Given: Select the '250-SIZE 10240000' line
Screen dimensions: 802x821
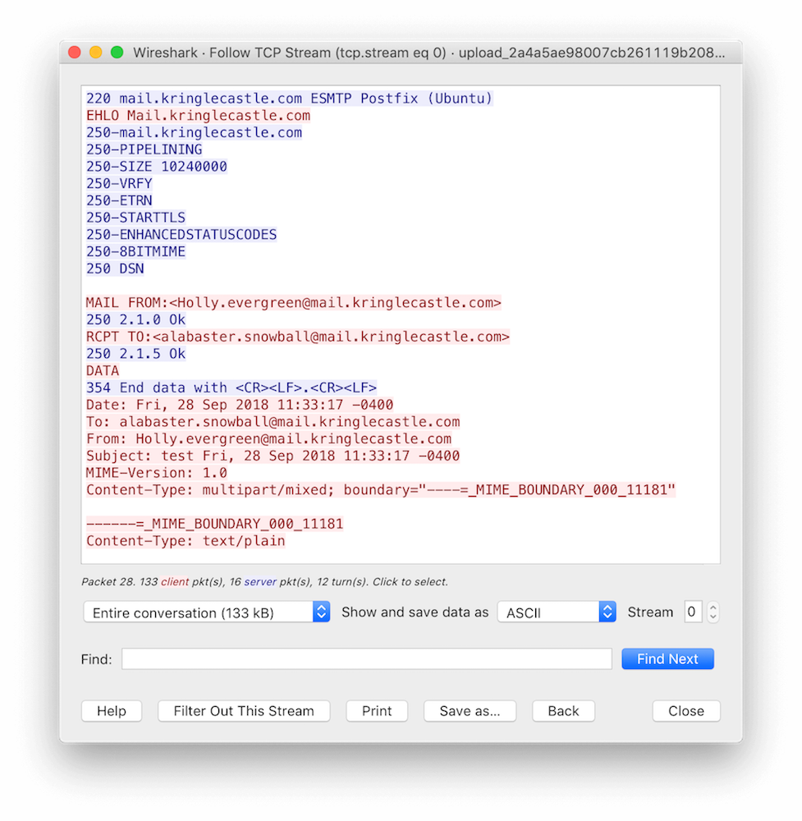Looking at the screenshot, I should pos(157,167).
